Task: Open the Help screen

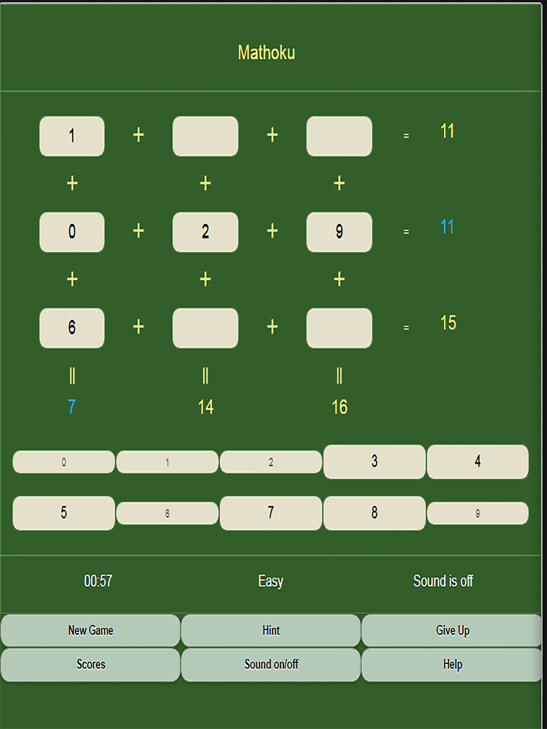Action: pyautogui.click(x=452, y=665)
